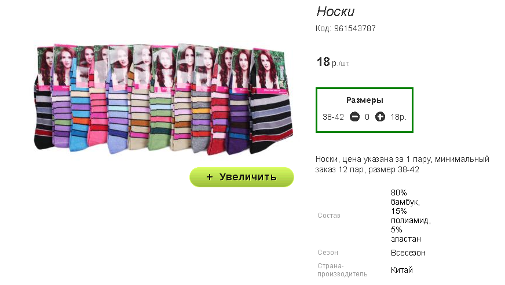Click the Носки product title
Screen dimensions: 505x285
pyautogui.click(x=335, y=12)
